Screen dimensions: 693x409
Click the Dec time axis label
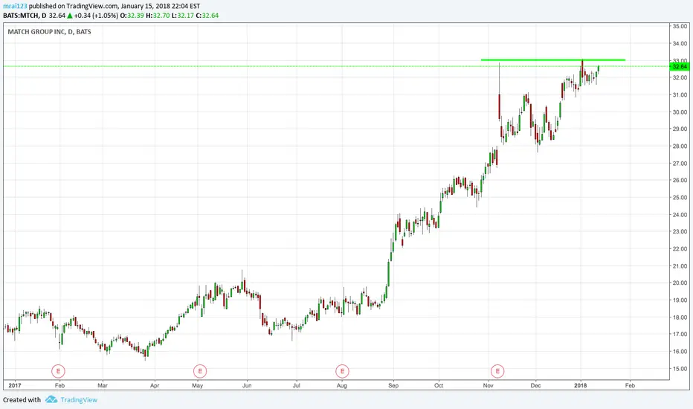pos(535,385)
